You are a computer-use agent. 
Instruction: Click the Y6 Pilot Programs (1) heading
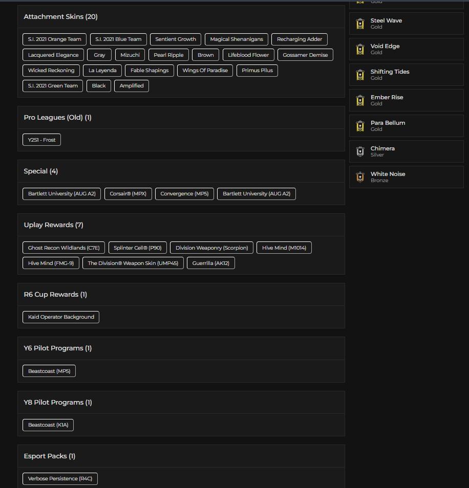pyautogui.click(x=58, y=348)
